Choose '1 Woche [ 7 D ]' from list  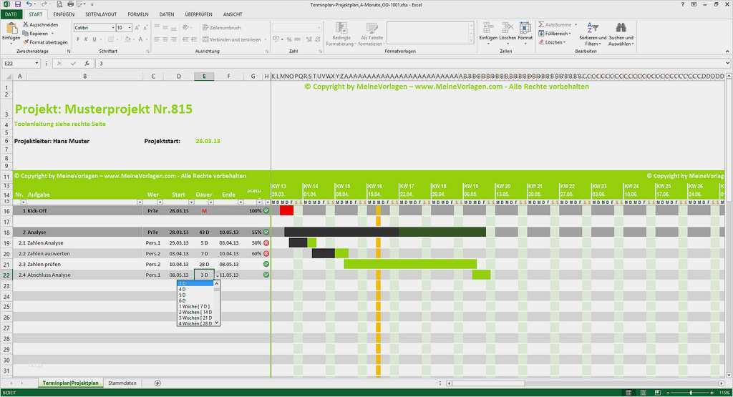point(194,306)
